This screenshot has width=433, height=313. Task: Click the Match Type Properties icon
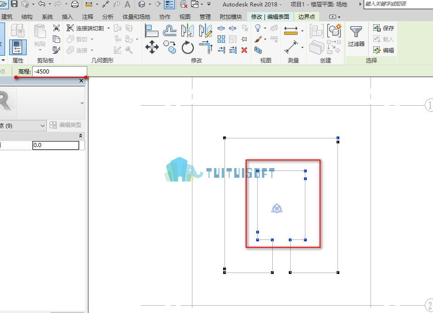click(x=56, y=50)
